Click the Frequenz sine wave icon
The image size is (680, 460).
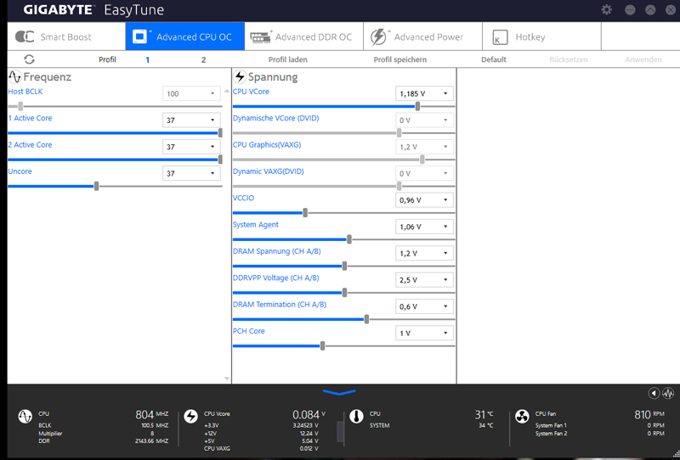point(14,77)
